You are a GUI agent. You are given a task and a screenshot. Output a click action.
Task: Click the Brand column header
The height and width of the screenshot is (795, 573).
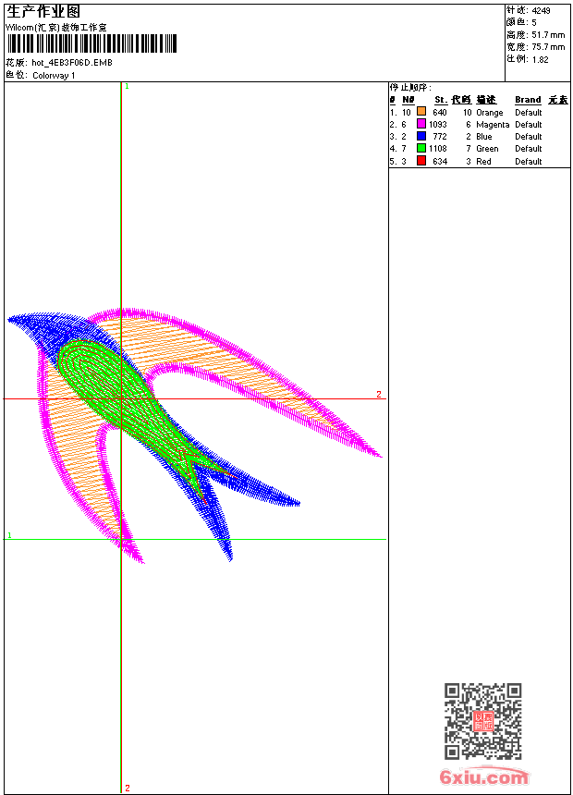528,100
